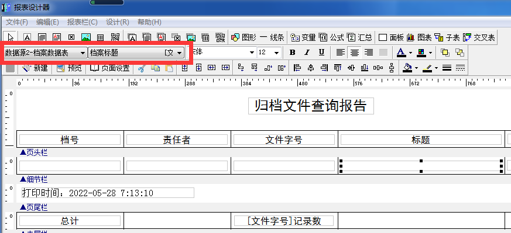Open the 编辑(E) menu
The width and height of the screenshot is (511, 233).
coord(47,22)
